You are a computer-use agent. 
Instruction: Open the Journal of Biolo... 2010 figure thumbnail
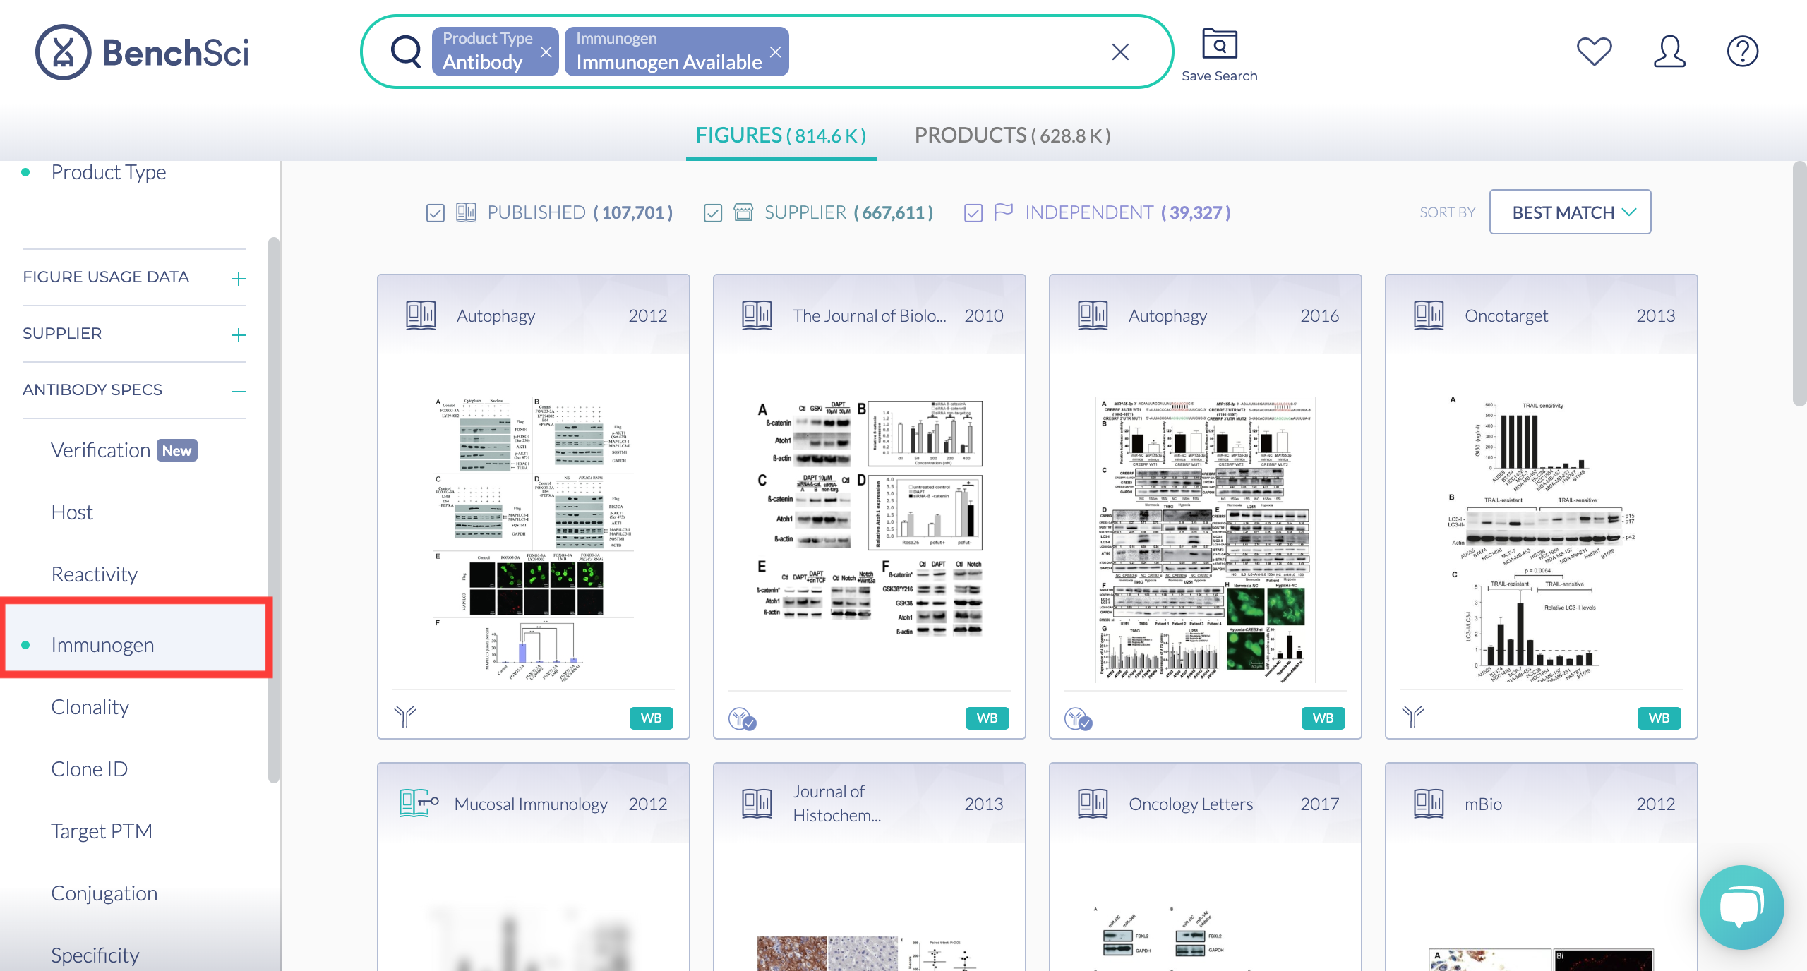[870, 519]
